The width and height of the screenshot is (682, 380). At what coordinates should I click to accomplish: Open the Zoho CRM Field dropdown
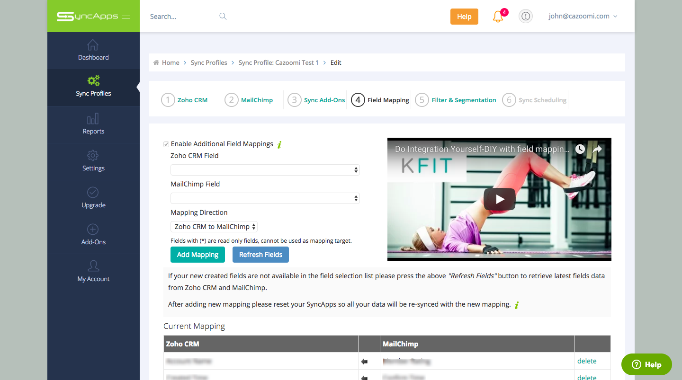click(265, 170)
